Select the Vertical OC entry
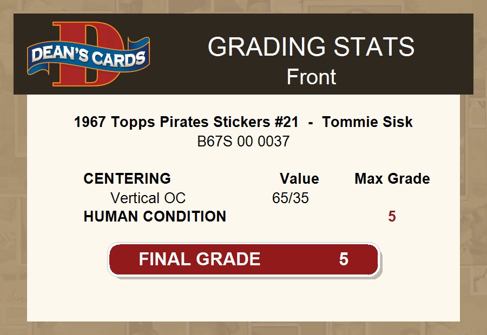 [x=148, y=198]
